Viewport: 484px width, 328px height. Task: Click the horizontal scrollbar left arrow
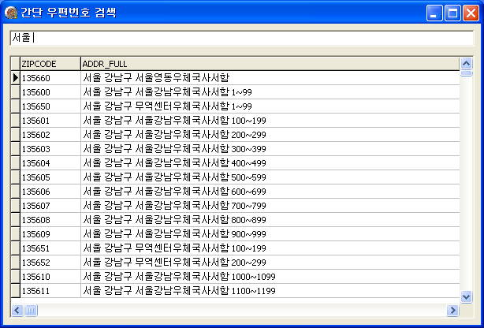[17, 310]
